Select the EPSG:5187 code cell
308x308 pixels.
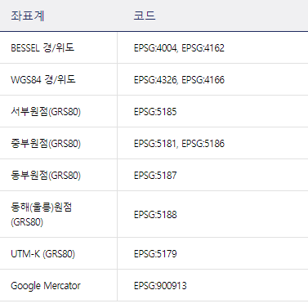click(x=212, y=175)
